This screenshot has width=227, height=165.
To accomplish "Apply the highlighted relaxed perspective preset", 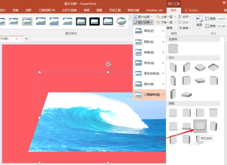I will click(200, 126).
